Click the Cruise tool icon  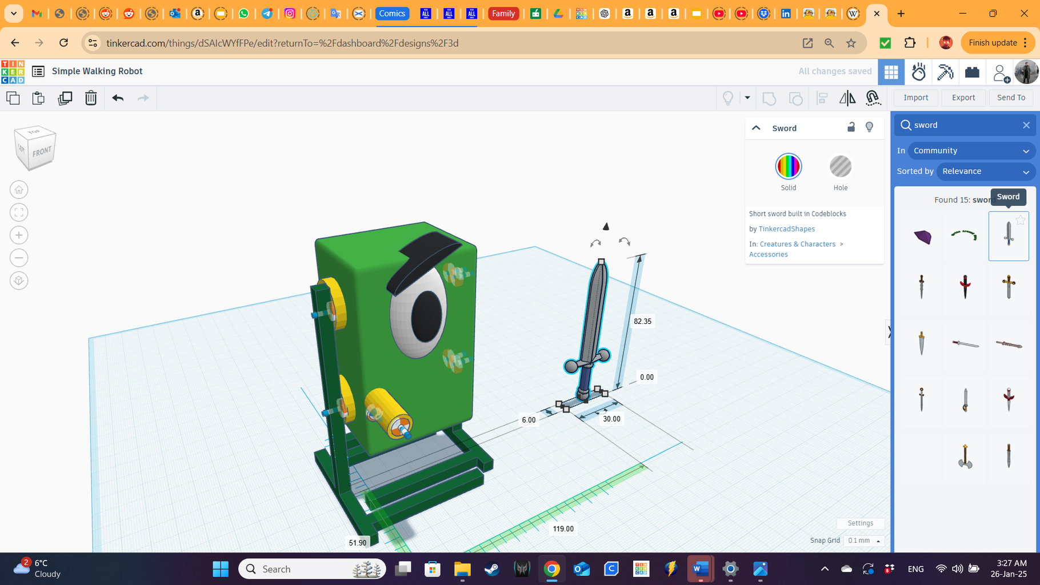click(873, 98)
